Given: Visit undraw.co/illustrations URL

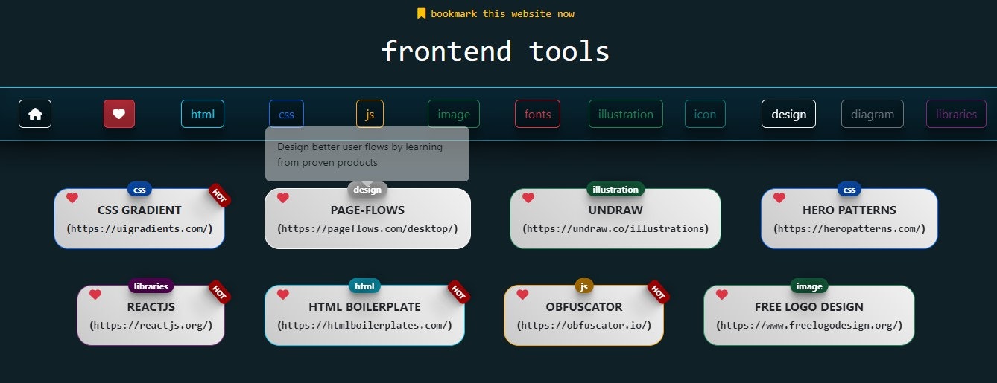Looking at the screenshot, I should tap(615, 228).
